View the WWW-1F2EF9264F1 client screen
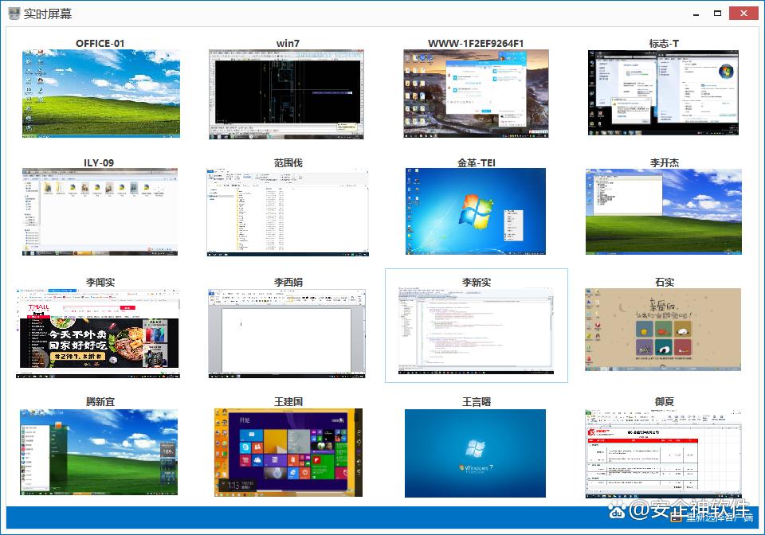This screenshot has height=535, width=765. pos(476,94)
